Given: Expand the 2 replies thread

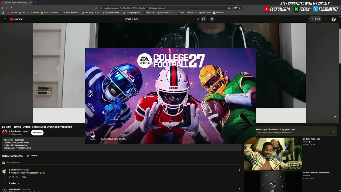Looking at the screenshot, I should pos(14,183).
